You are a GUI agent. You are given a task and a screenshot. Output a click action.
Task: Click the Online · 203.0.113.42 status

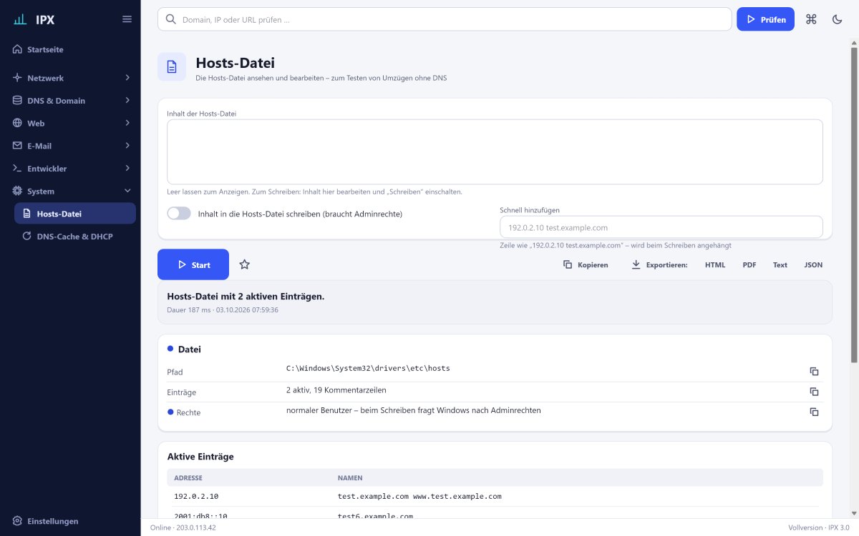(x=183, y=527)
